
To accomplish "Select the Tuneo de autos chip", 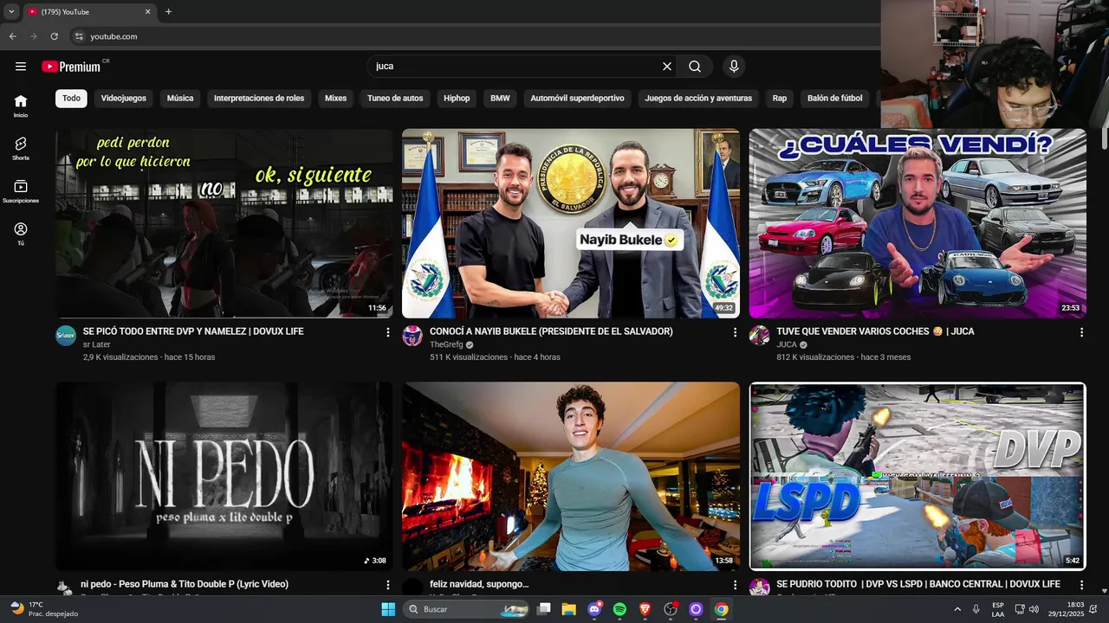I will pos(395,99).
